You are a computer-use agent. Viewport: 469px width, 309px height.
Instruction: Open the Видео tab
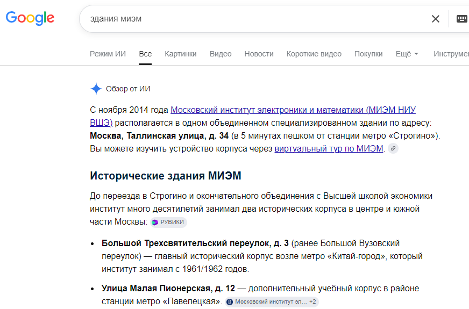[x=221, y=54]
